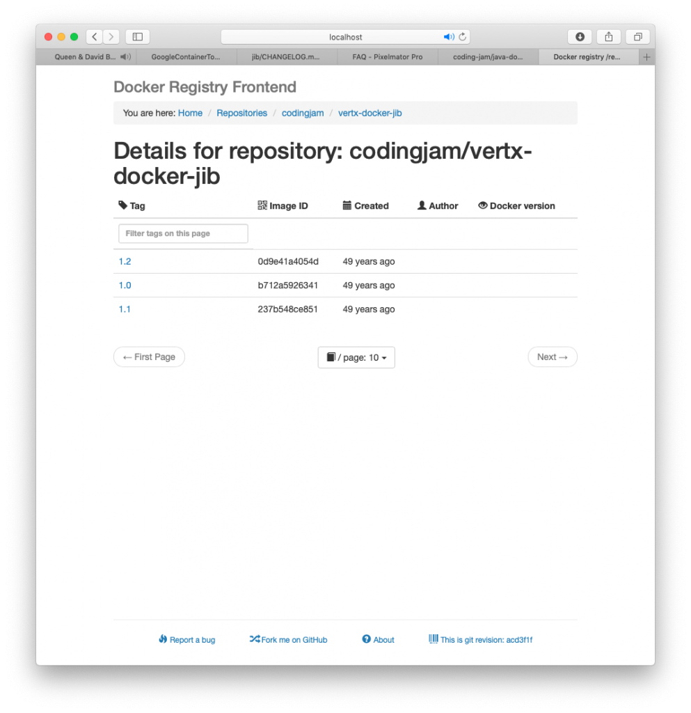Open tag 1.0 details
Image resolution: width=691 pixels, height=713 pixels.
click(125, 285)
